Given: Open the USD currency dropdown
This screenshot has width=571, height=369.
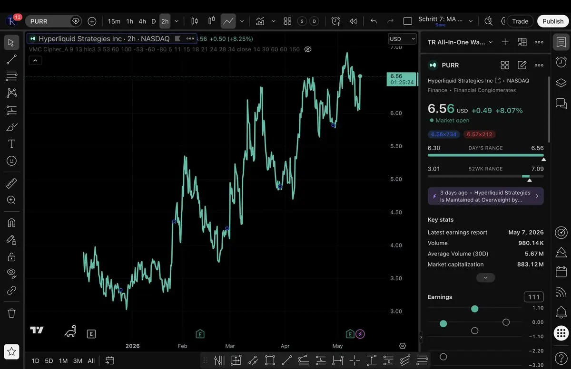Looking at the screenshot, I should point(402,39).
